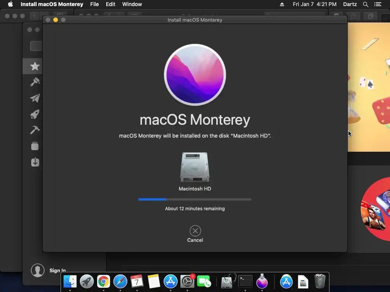Click the share icon in background toolbar
The height and width of the screenshot is (292, 390).
(x=353, y=16)
